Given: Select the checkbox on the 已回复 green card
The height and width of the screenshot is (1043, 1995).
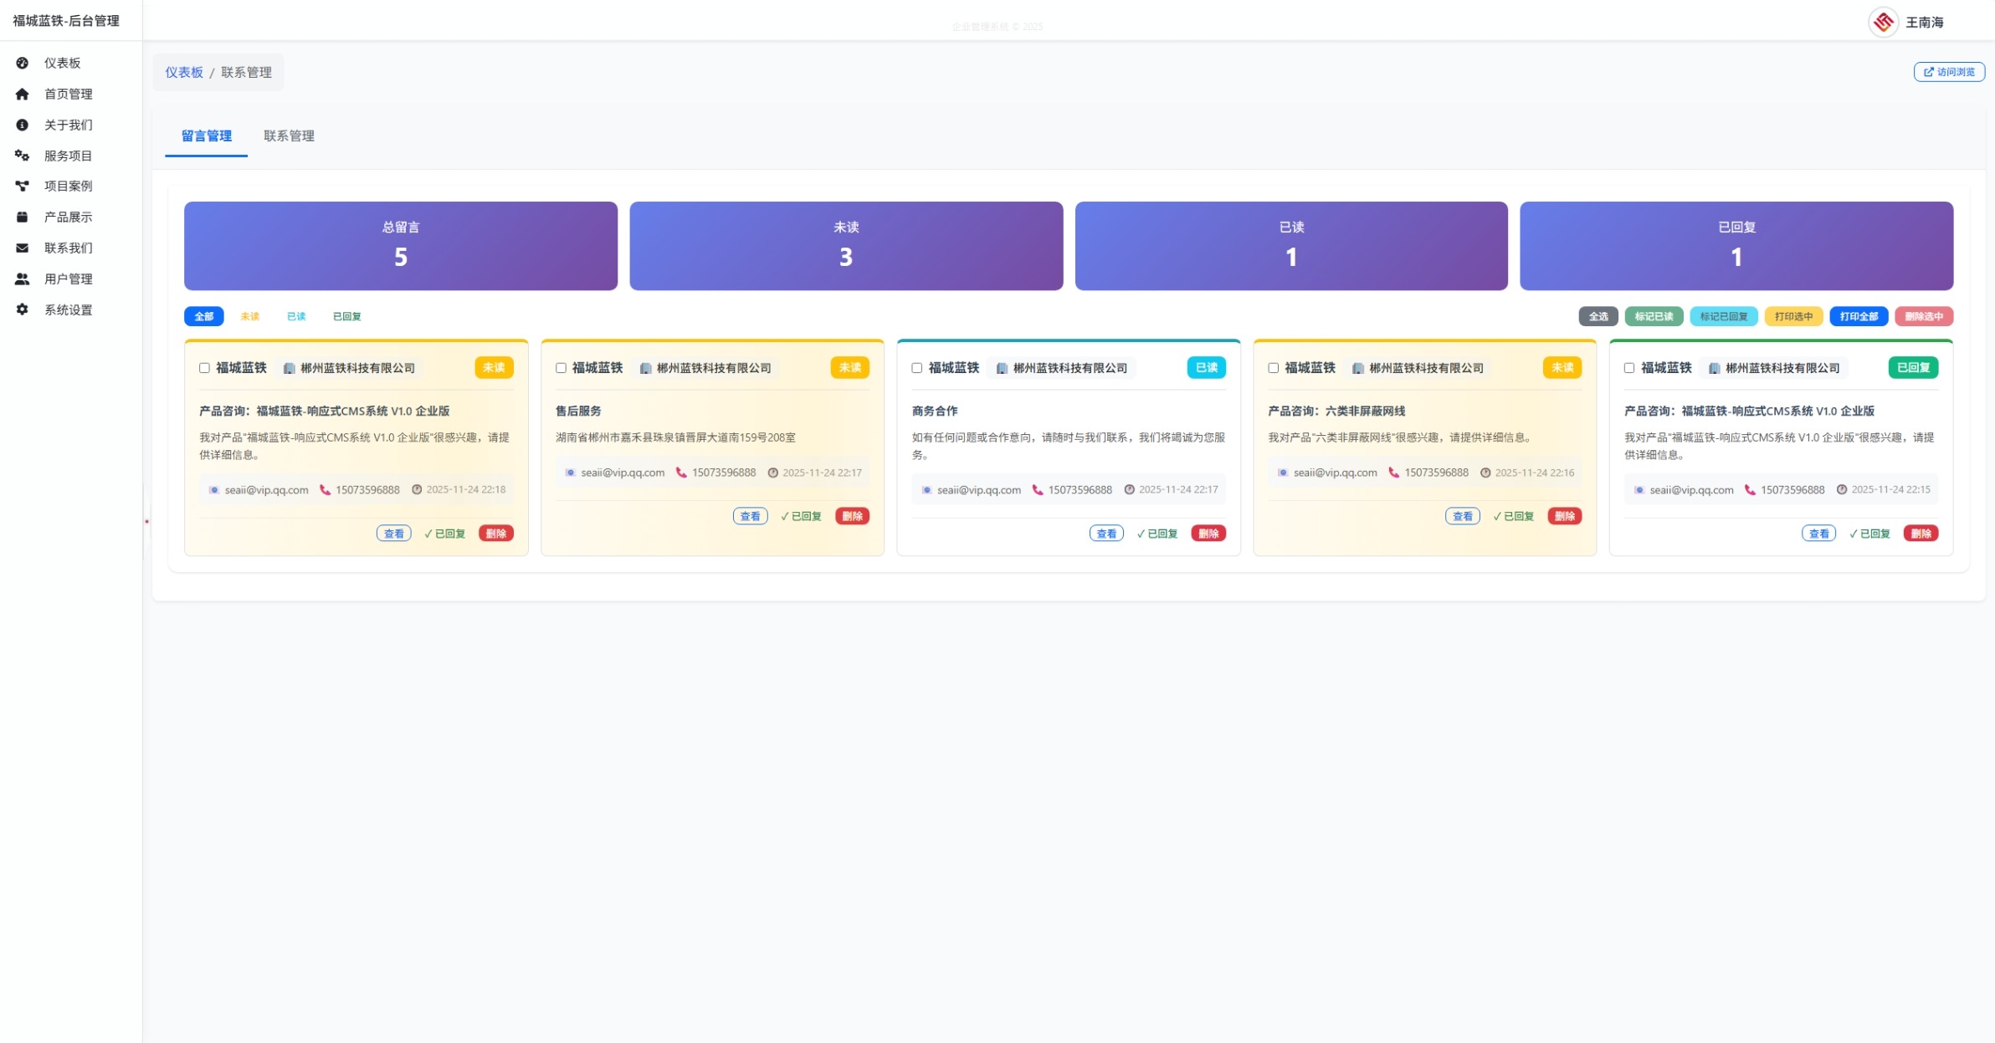Looking at the screenshot, I should click(x=1628, y=367).
